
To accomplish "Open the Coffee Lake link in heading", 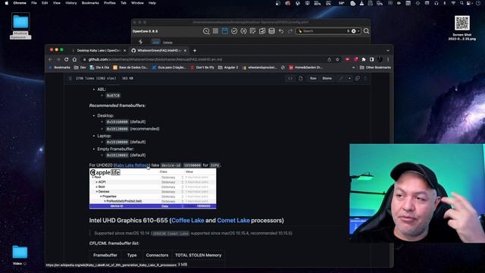I will pos(187,221).
